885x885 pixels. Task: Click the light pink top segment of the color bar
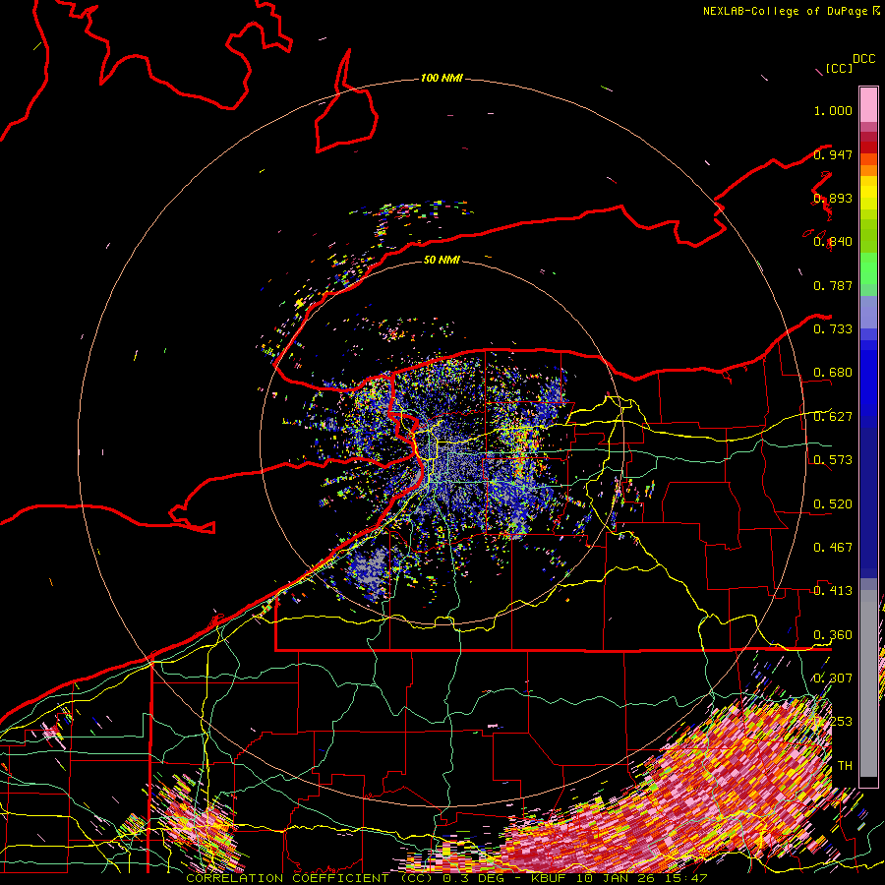(868, 104)
